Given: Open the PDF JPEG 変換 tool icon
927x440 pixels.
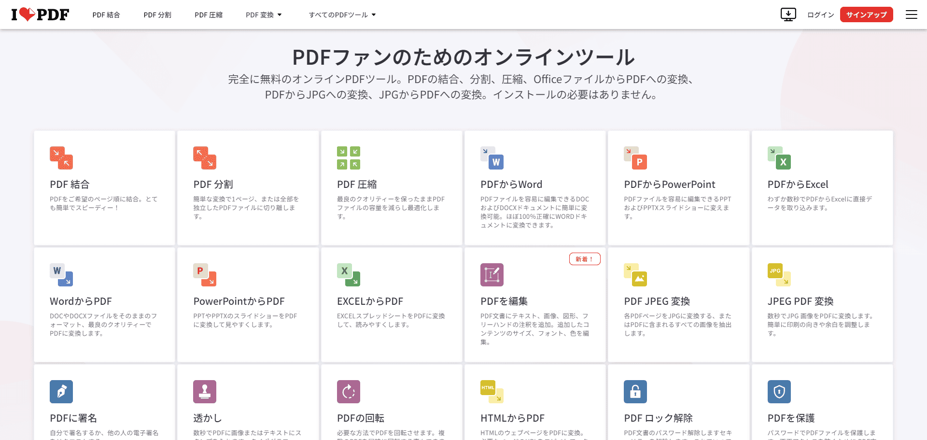Looking at the screenshot, I should coord(635,275).
